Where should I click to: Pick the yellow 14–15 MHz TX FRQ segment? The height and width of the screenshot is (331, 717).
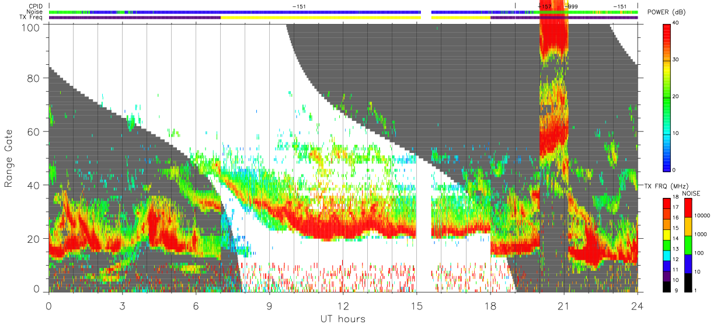(667, 235)
